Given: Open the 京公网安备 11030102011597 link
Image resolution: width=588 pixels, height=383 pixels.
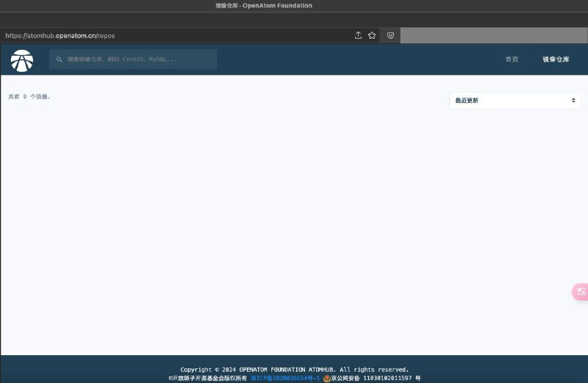Looking at the screenshot, I should [x=376, y=378].
